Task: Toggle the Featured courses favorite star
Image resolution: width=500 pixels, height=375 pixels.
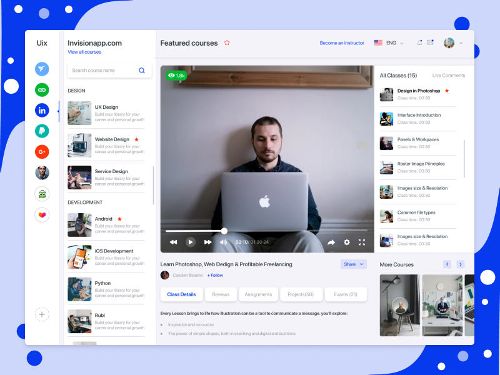Action: pos(227,43)
